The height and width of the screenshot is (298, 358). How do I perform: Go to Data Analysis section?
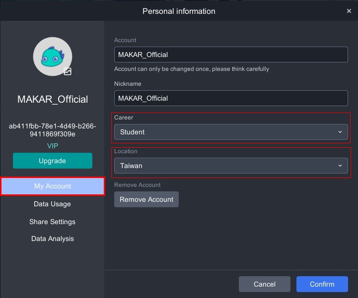point(52,238)
